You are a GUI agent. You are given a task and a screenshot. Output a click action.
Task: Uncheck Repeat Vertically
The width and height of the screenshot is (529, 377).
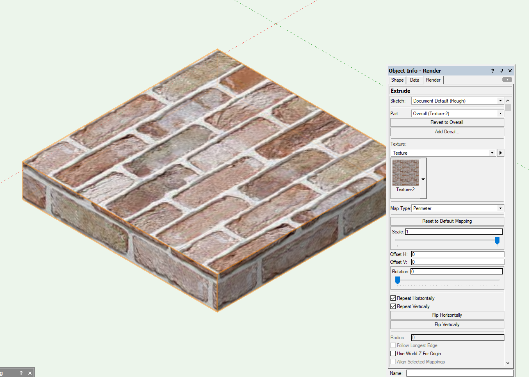tap(393, 306)
